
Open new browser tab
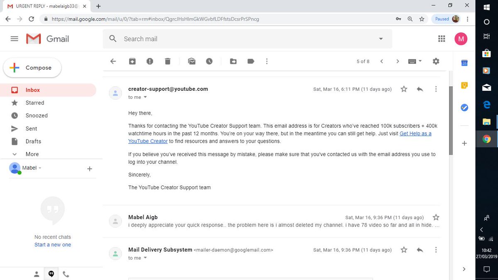(x=98, y=6)
